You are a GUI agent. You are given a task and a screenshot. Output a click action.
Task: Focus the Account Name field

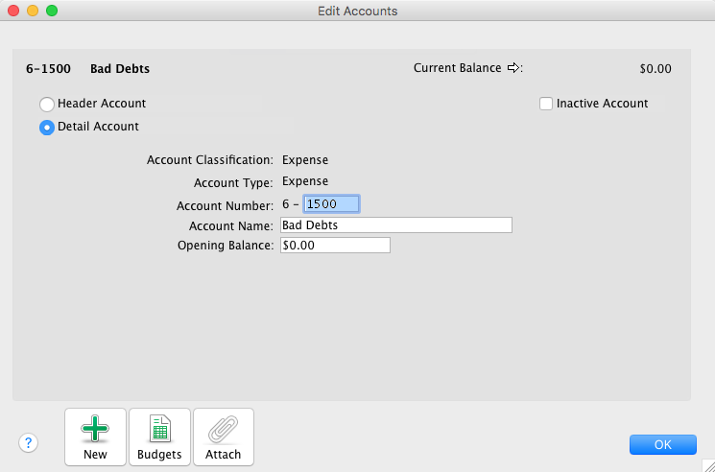395,225
